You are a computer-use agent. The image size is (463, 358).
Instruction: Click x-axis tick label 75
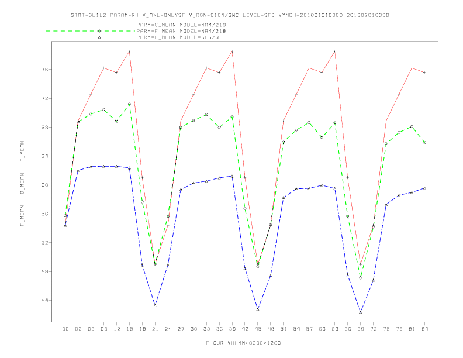point(386,329)
